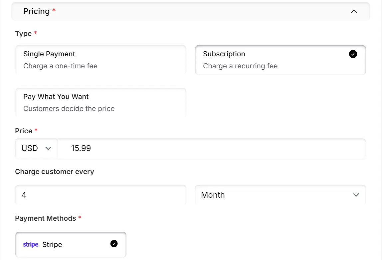Click the chevron icon on the Month selector
This screenshot has height=260, width=382.
click(x=356, y=195)
